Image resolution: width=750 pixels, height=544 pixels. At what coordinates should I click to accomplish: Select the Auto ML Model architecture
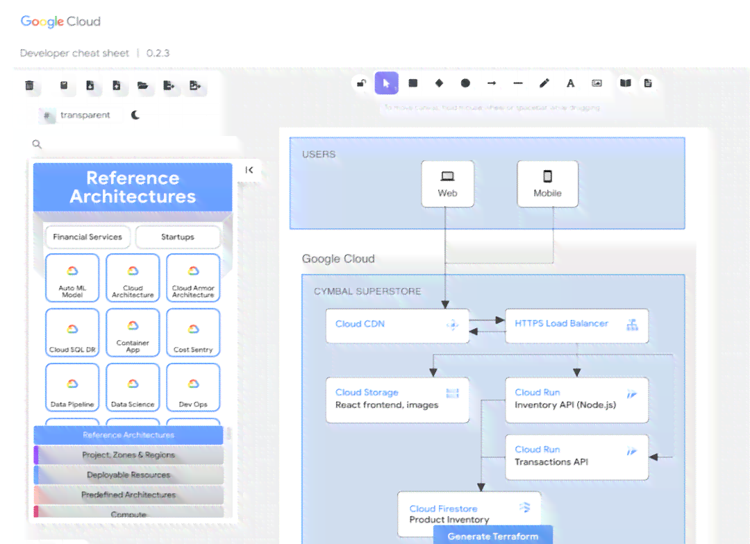tap(72, 278)
